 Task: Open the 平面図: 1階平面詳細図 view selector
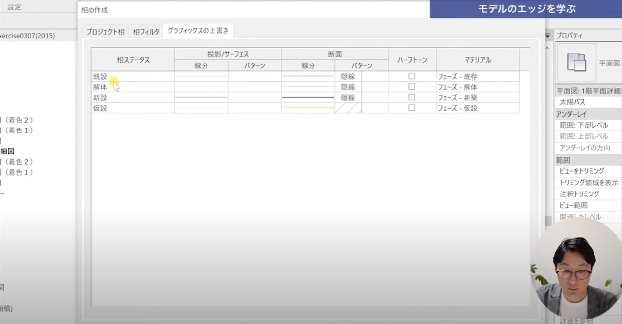click(588, 91)
